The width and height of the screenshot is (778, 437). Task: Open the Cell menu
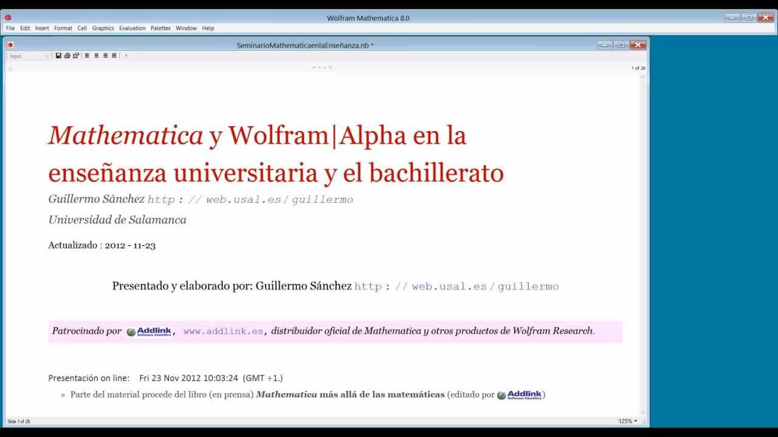click(82, 28)
